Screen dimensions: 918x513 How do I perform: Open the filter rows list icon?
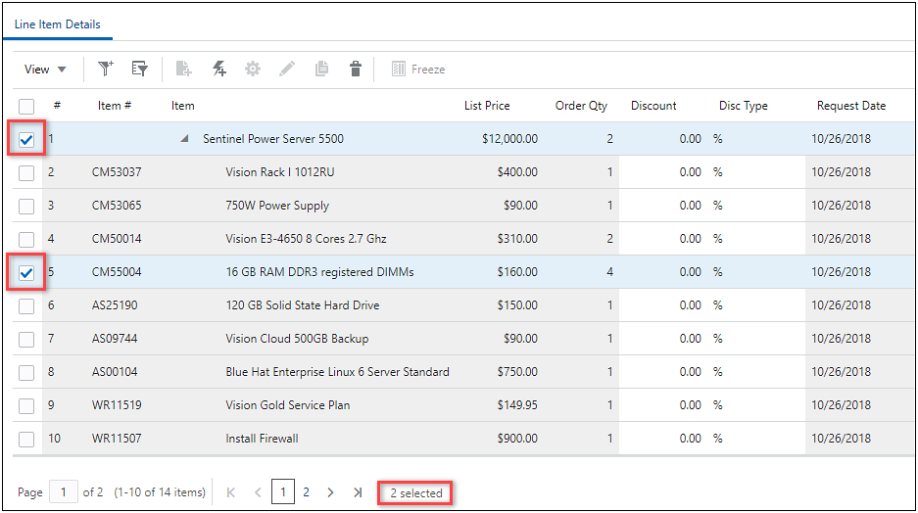coord(140,69)
